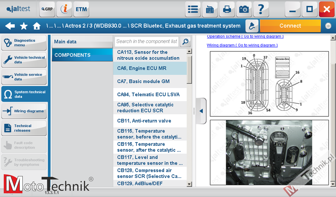Open the ETM module button
The width and height of the screenshot is (336, 197).
click(81, 9)
